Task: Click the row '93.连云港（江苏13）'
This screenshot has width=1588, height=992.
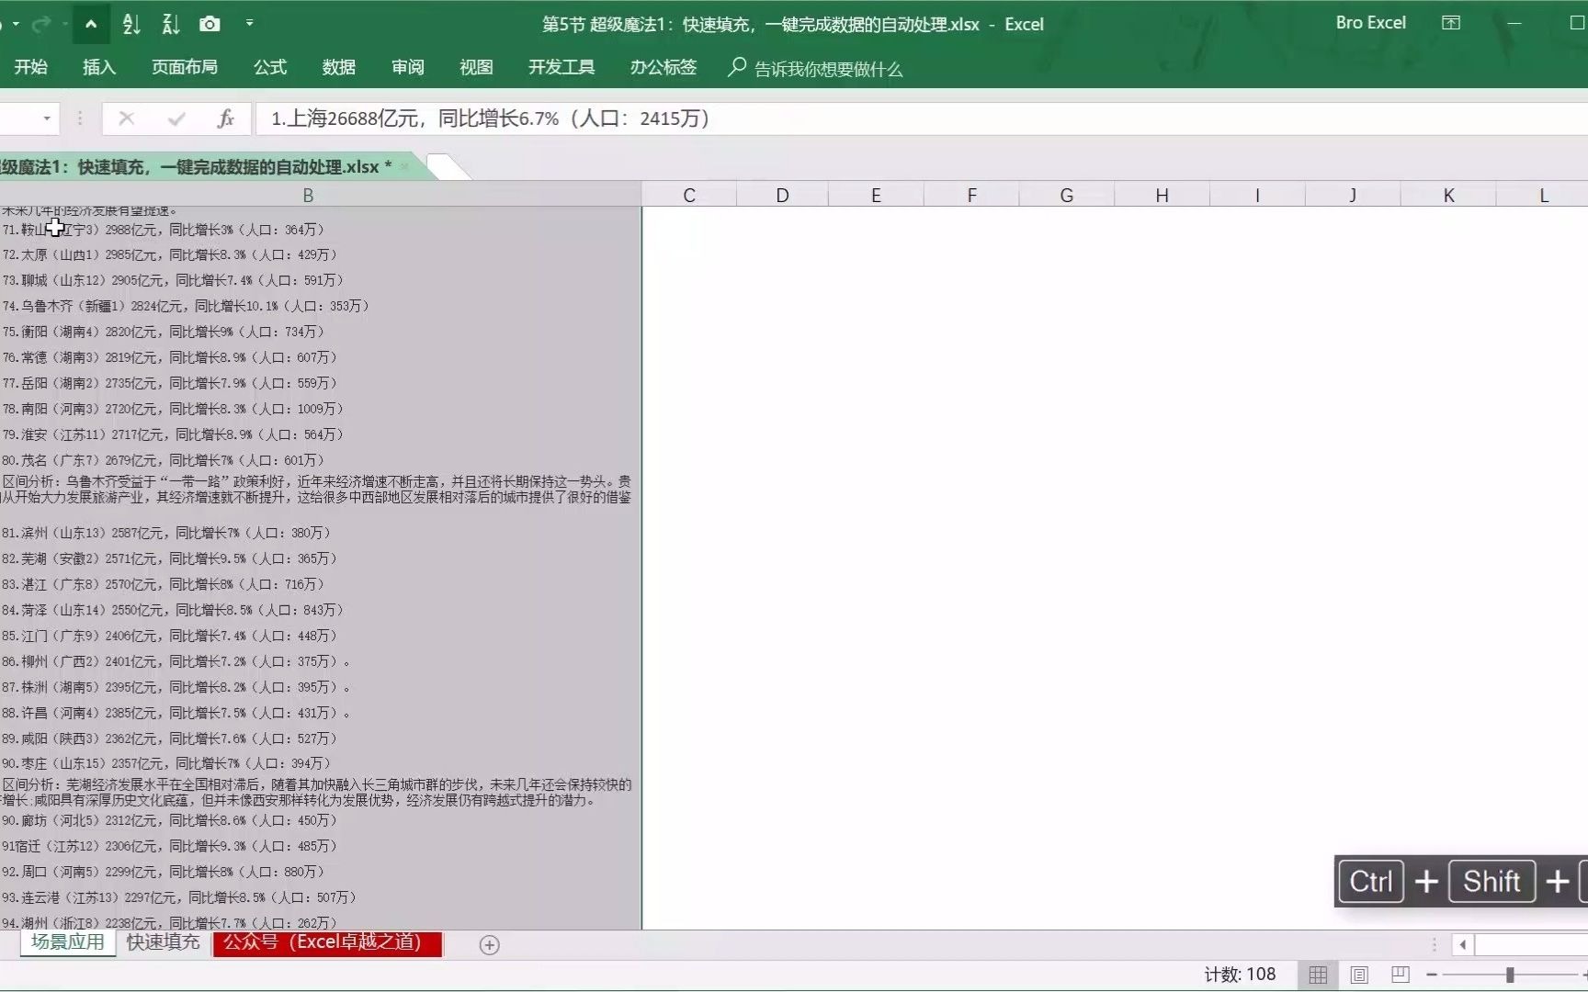Action: click(x=320, y=898)
